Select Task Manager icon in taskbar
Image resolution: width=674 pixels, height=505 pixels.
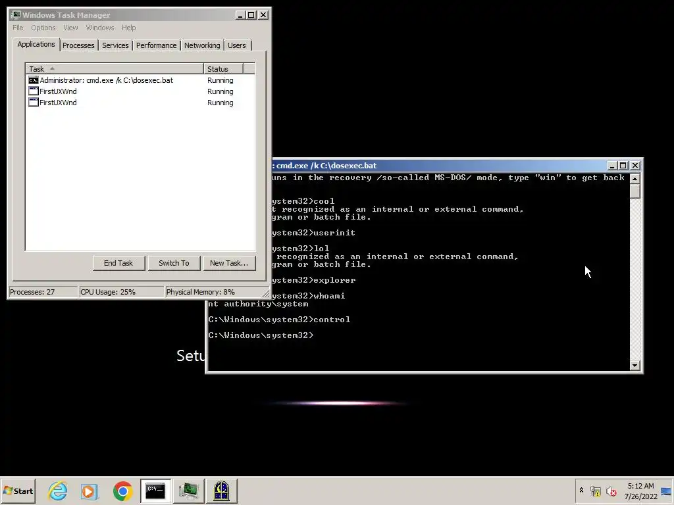188,491
